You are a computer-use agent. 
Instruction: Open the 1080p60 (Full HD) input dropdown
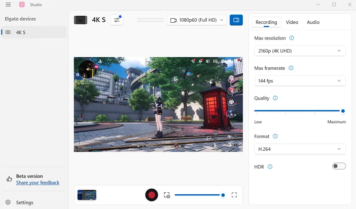[x=197, y=20]
